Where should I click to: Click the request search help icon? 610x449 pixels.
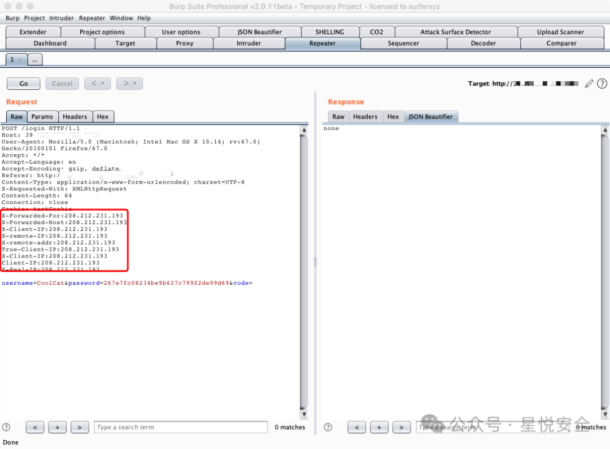7,427
